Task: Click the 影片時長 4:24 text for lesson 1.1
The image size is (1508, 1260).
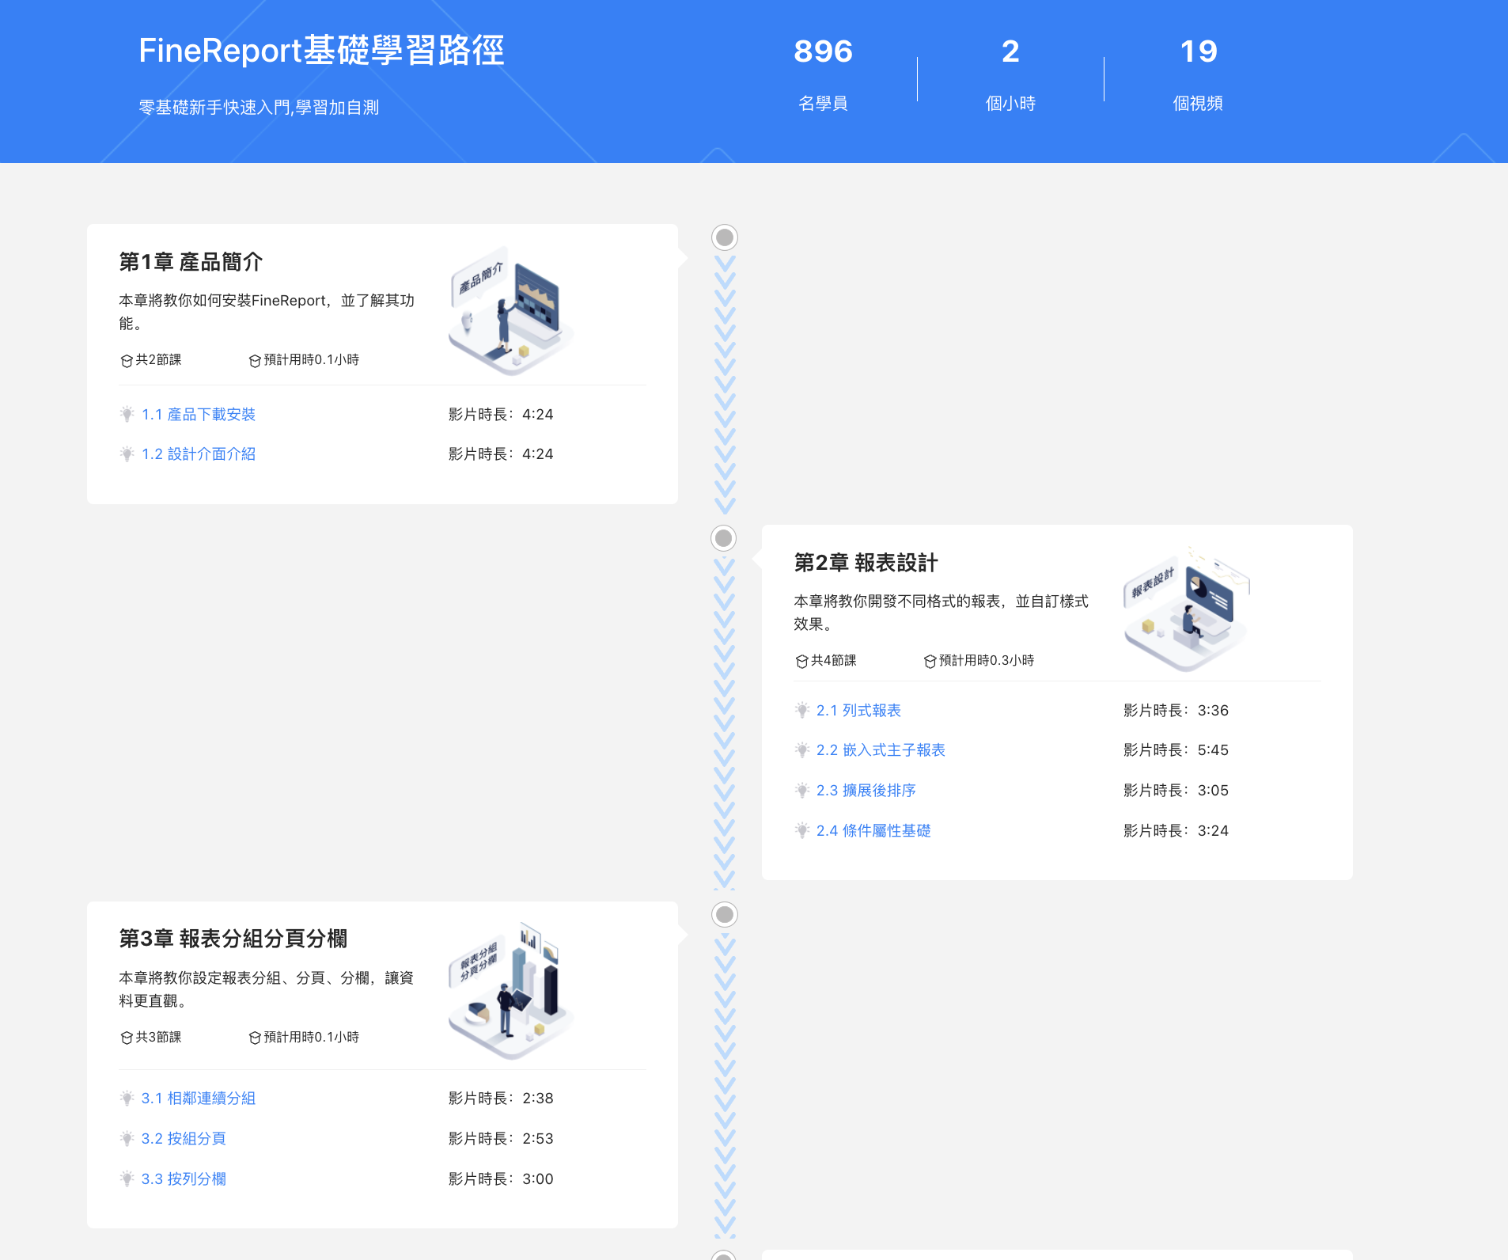Action: [501, 414]
